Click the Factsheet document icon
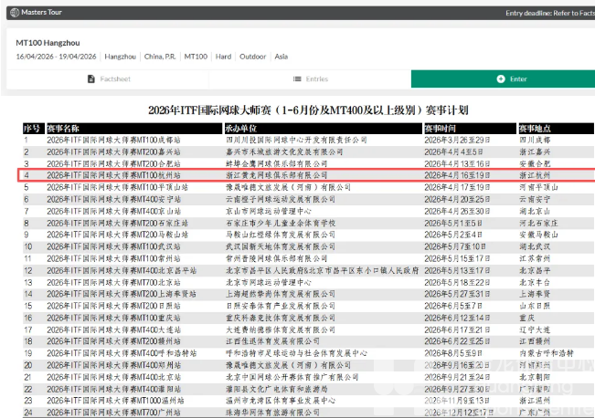Image resolution: width=595 pixels, height=418 pixels. [91, 78]
